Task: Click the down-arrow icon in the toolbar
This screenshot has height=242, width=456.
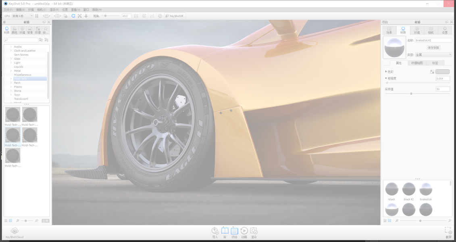Action: pos(86,16)
